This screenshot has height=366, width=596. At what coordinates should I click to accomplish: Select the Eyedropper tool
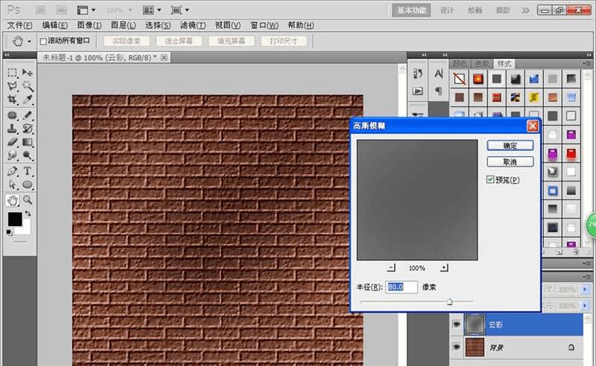pos(28,100)
